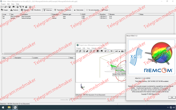
Task: Switch to the Far zone requests tab
Action: coord(92,10)
